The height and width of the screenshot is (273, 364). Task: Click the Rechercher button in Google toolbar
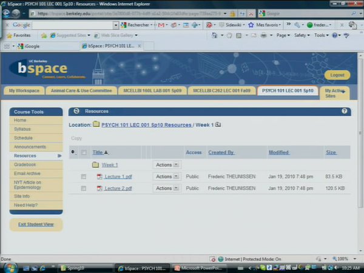tap(135, 25)
